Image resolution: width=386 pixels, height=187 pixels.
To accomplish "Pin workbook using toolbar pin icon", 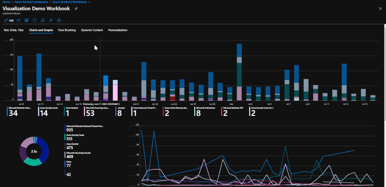I will coord(51,20).
